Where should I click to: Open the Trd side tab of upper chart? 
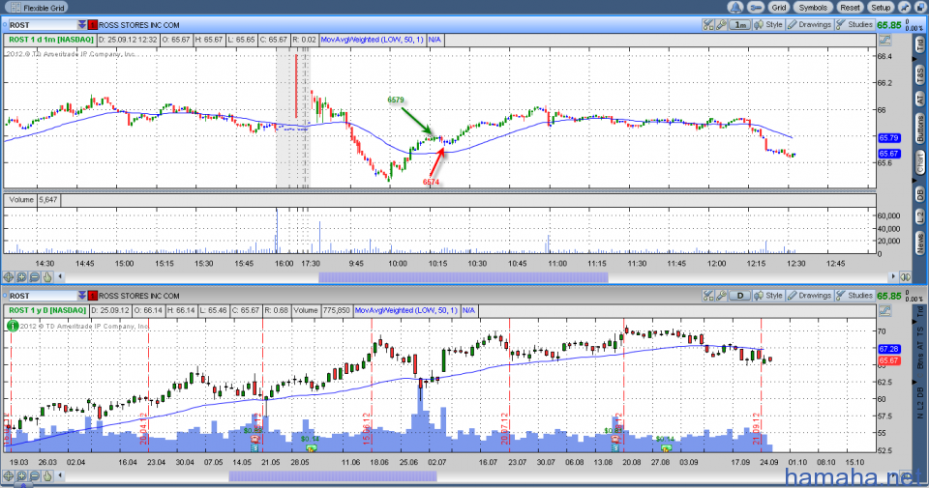[920, 45]
